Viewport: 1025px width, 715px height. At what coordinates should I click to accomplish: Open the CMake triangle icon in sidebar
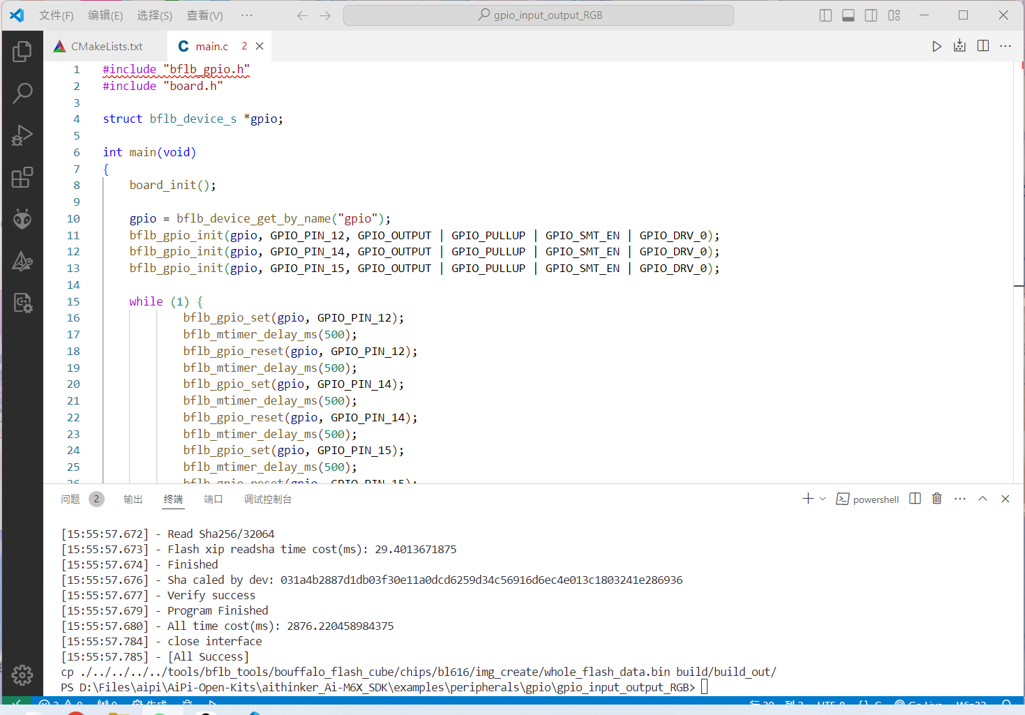coord(22,261)
